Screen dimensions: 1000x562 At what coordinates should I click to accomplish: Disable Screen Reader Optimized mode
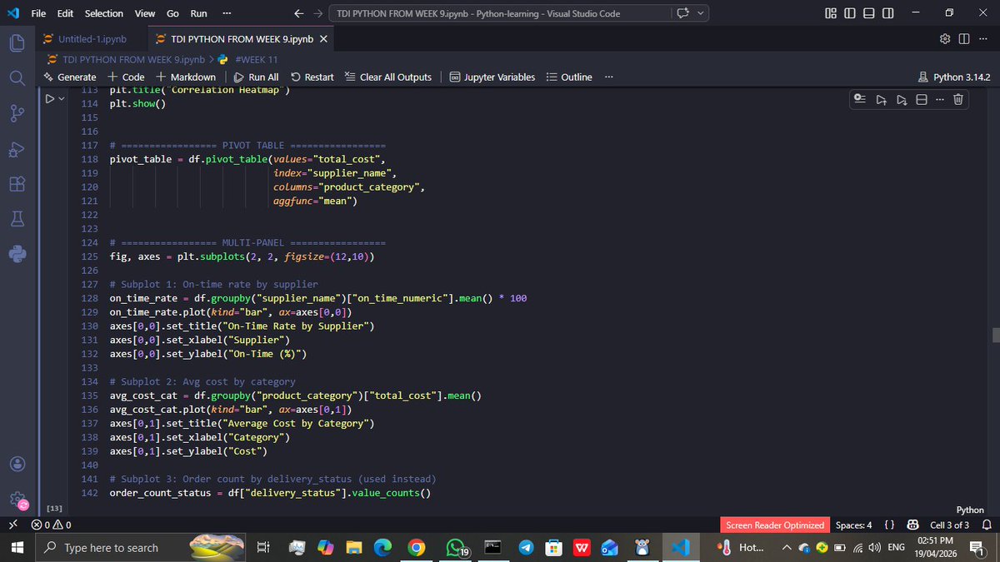774,525
